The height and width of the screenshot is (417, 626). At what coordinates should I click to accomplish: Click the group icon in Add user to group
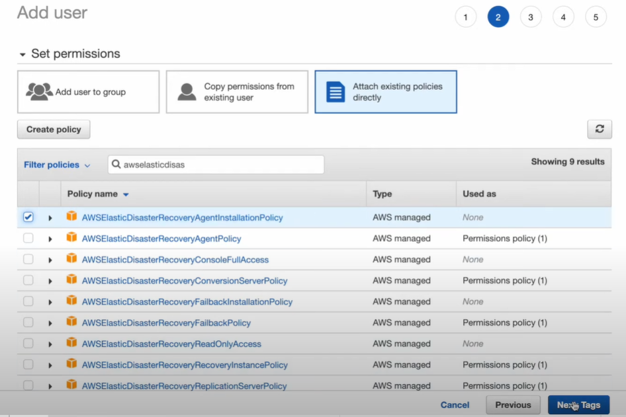39,92
